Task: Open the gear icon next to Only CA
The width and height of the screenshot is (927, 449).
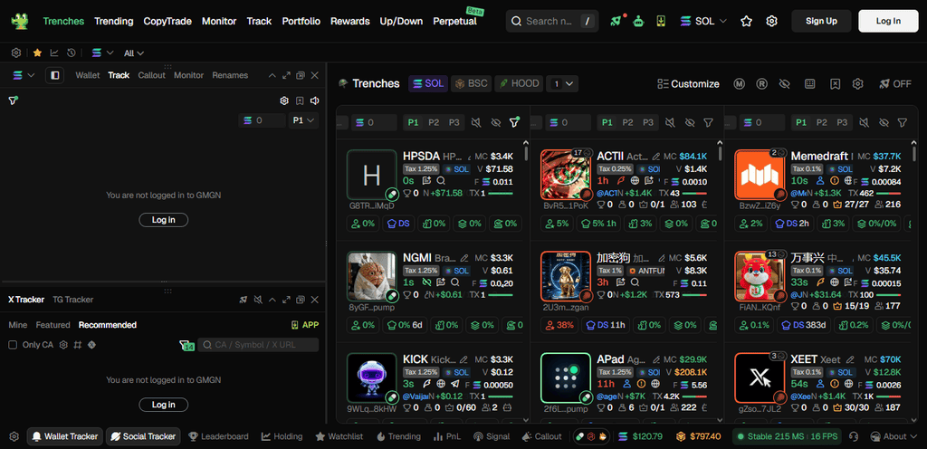Action: (x=63, y=344)
